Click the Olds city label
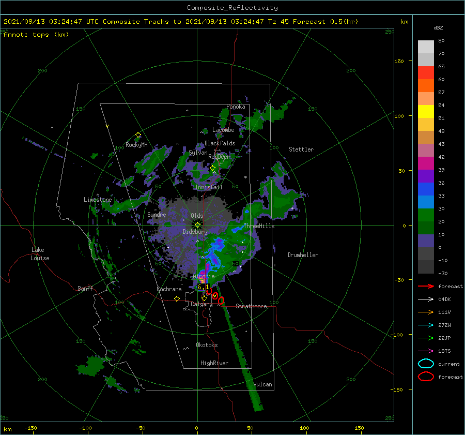 [197, 216]
